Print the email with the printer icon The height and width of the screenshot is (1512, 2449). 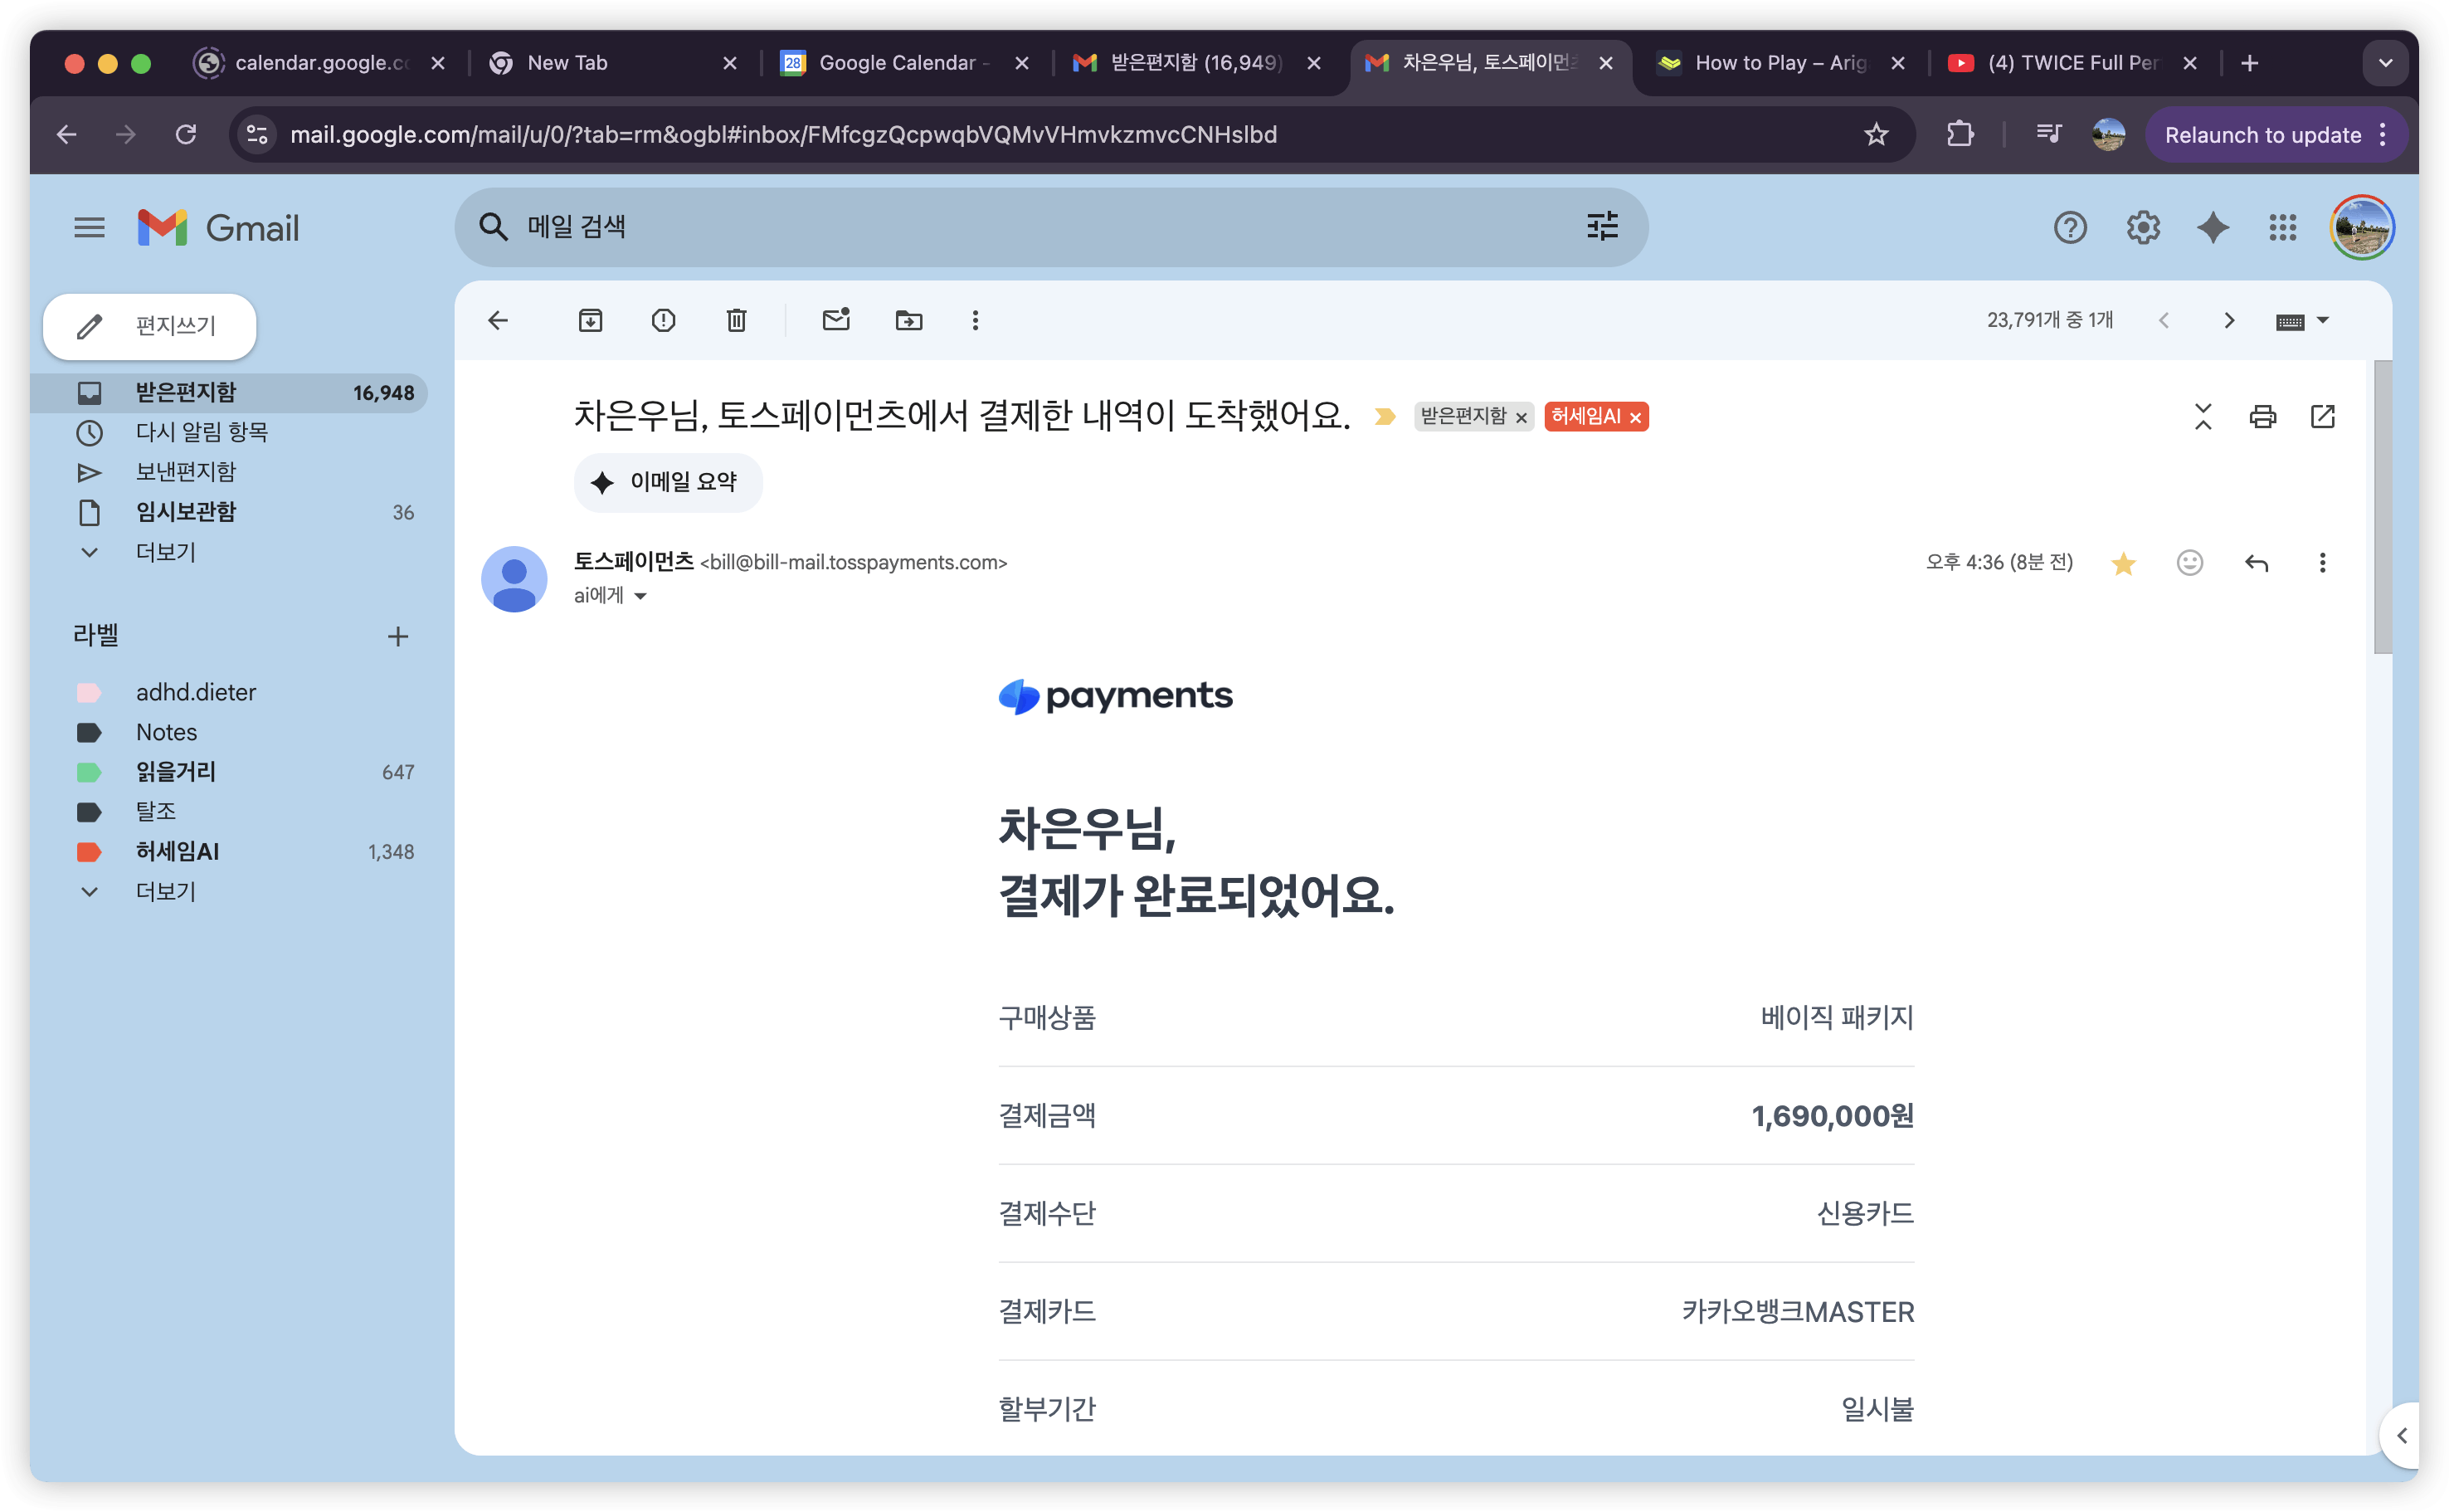click(x=2262, y=416)
